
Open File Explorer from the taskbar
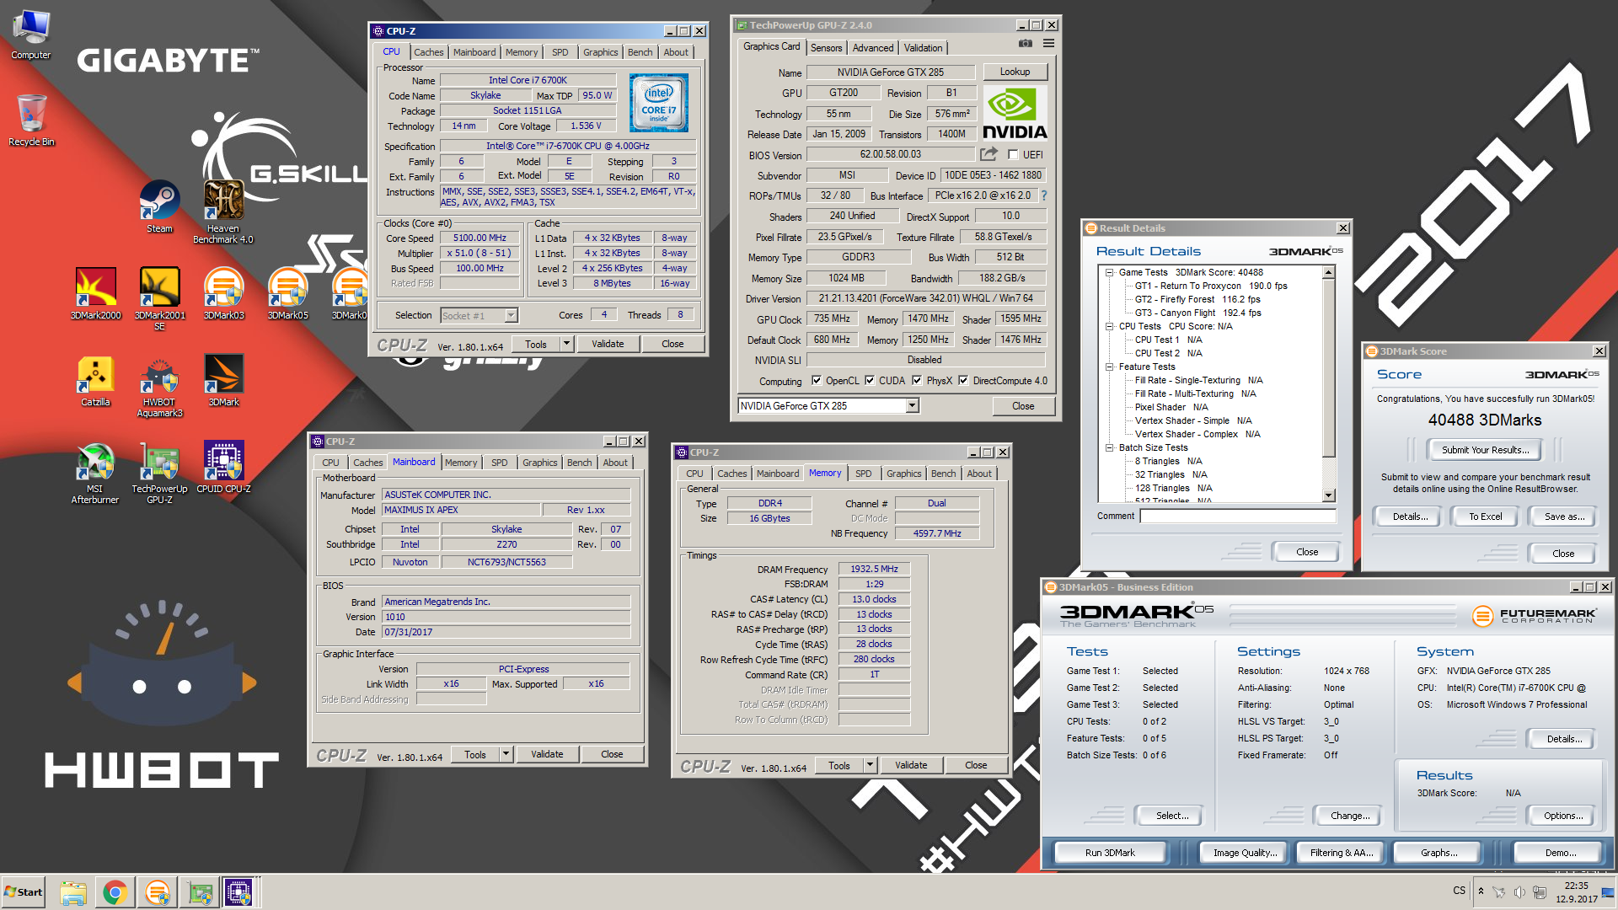pyautogui.click(x=73, y=892)
